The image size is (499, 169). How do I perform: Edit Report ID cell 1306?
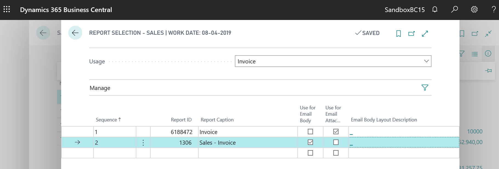(x=174, y=142)
